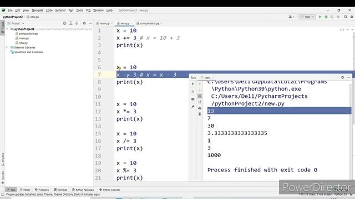Click the Stop icon in main toolbar

(x=338, y=17)
